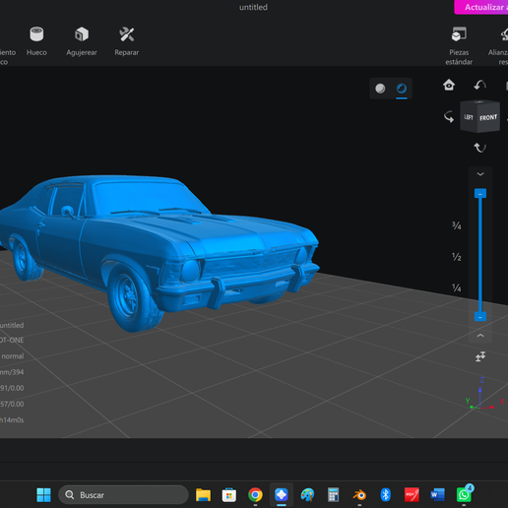This screenshot has width=508, height=508.
Task: Toggle the blue transparent render mode
Action: (x=402, y=89)
